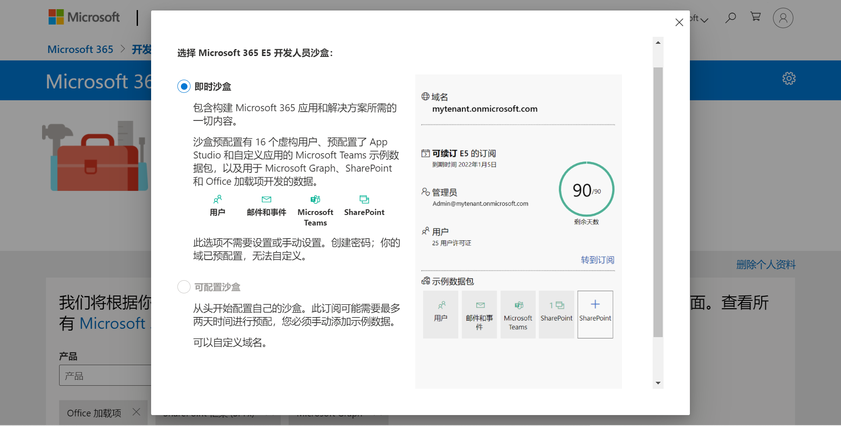Click the 邮件和事件 envelope icon under instant sandbox
The width and height of the screenshot is (841, 426).
coord(266,200)
